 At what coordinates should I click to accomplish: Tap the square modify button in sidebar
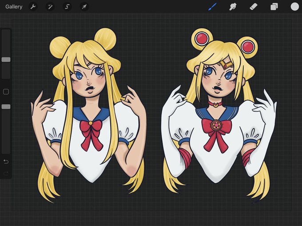pos(6,92)
